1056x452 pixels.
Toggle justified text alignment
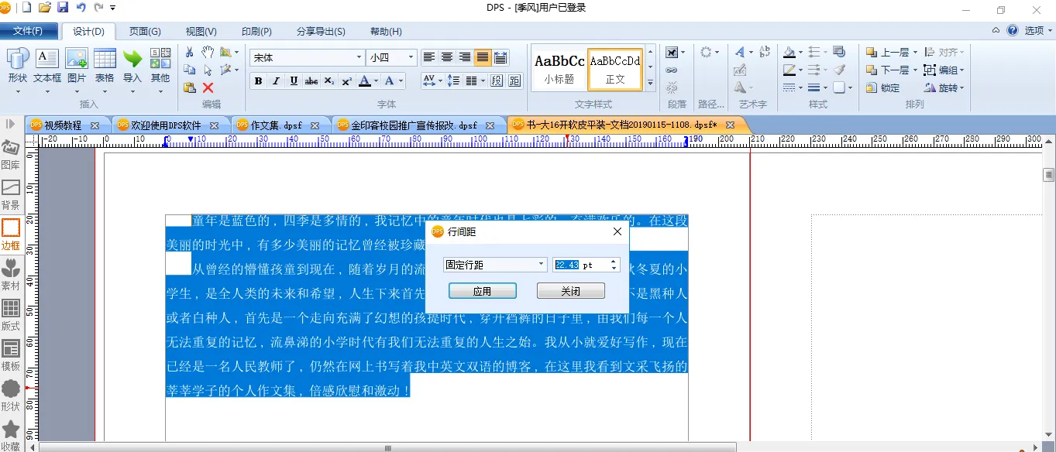click(x=483, y=57)
